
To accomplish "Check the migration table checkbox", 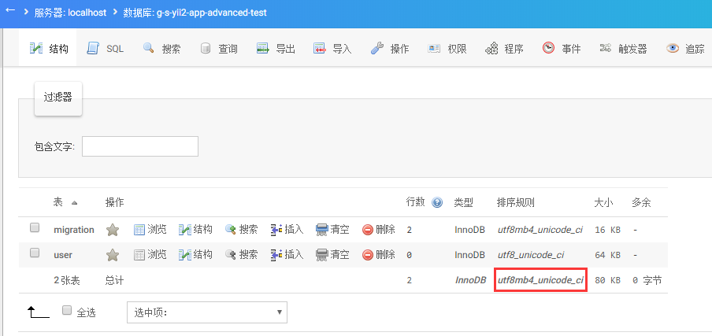I will 35,228.
